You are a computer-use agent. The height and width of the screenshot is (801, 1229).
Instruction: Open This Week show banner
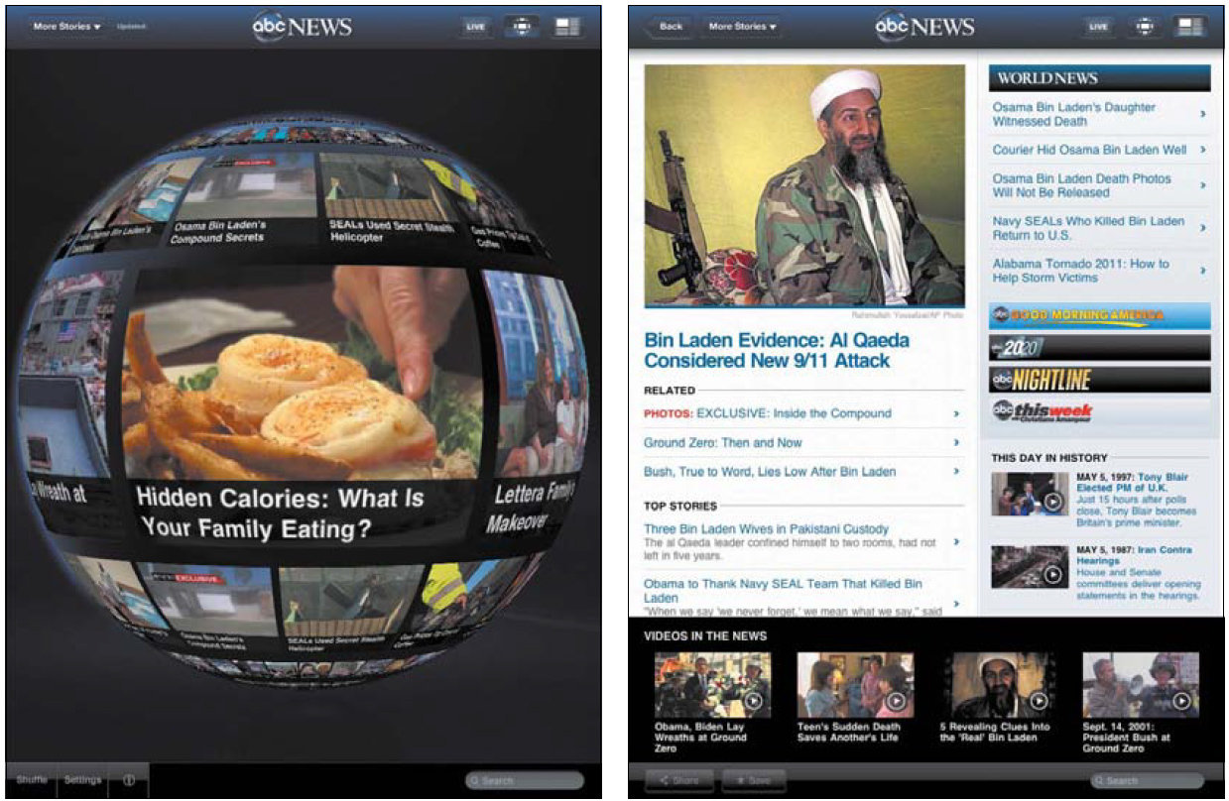point(1099,412)
